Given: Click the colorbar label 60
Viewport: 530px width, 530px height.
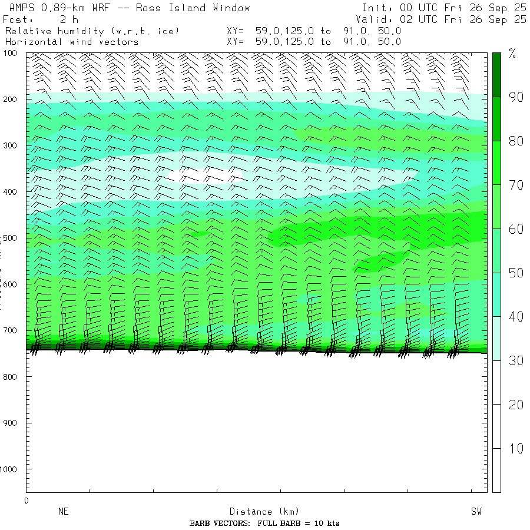Looking at the screenshot, I should click(516, 229).
